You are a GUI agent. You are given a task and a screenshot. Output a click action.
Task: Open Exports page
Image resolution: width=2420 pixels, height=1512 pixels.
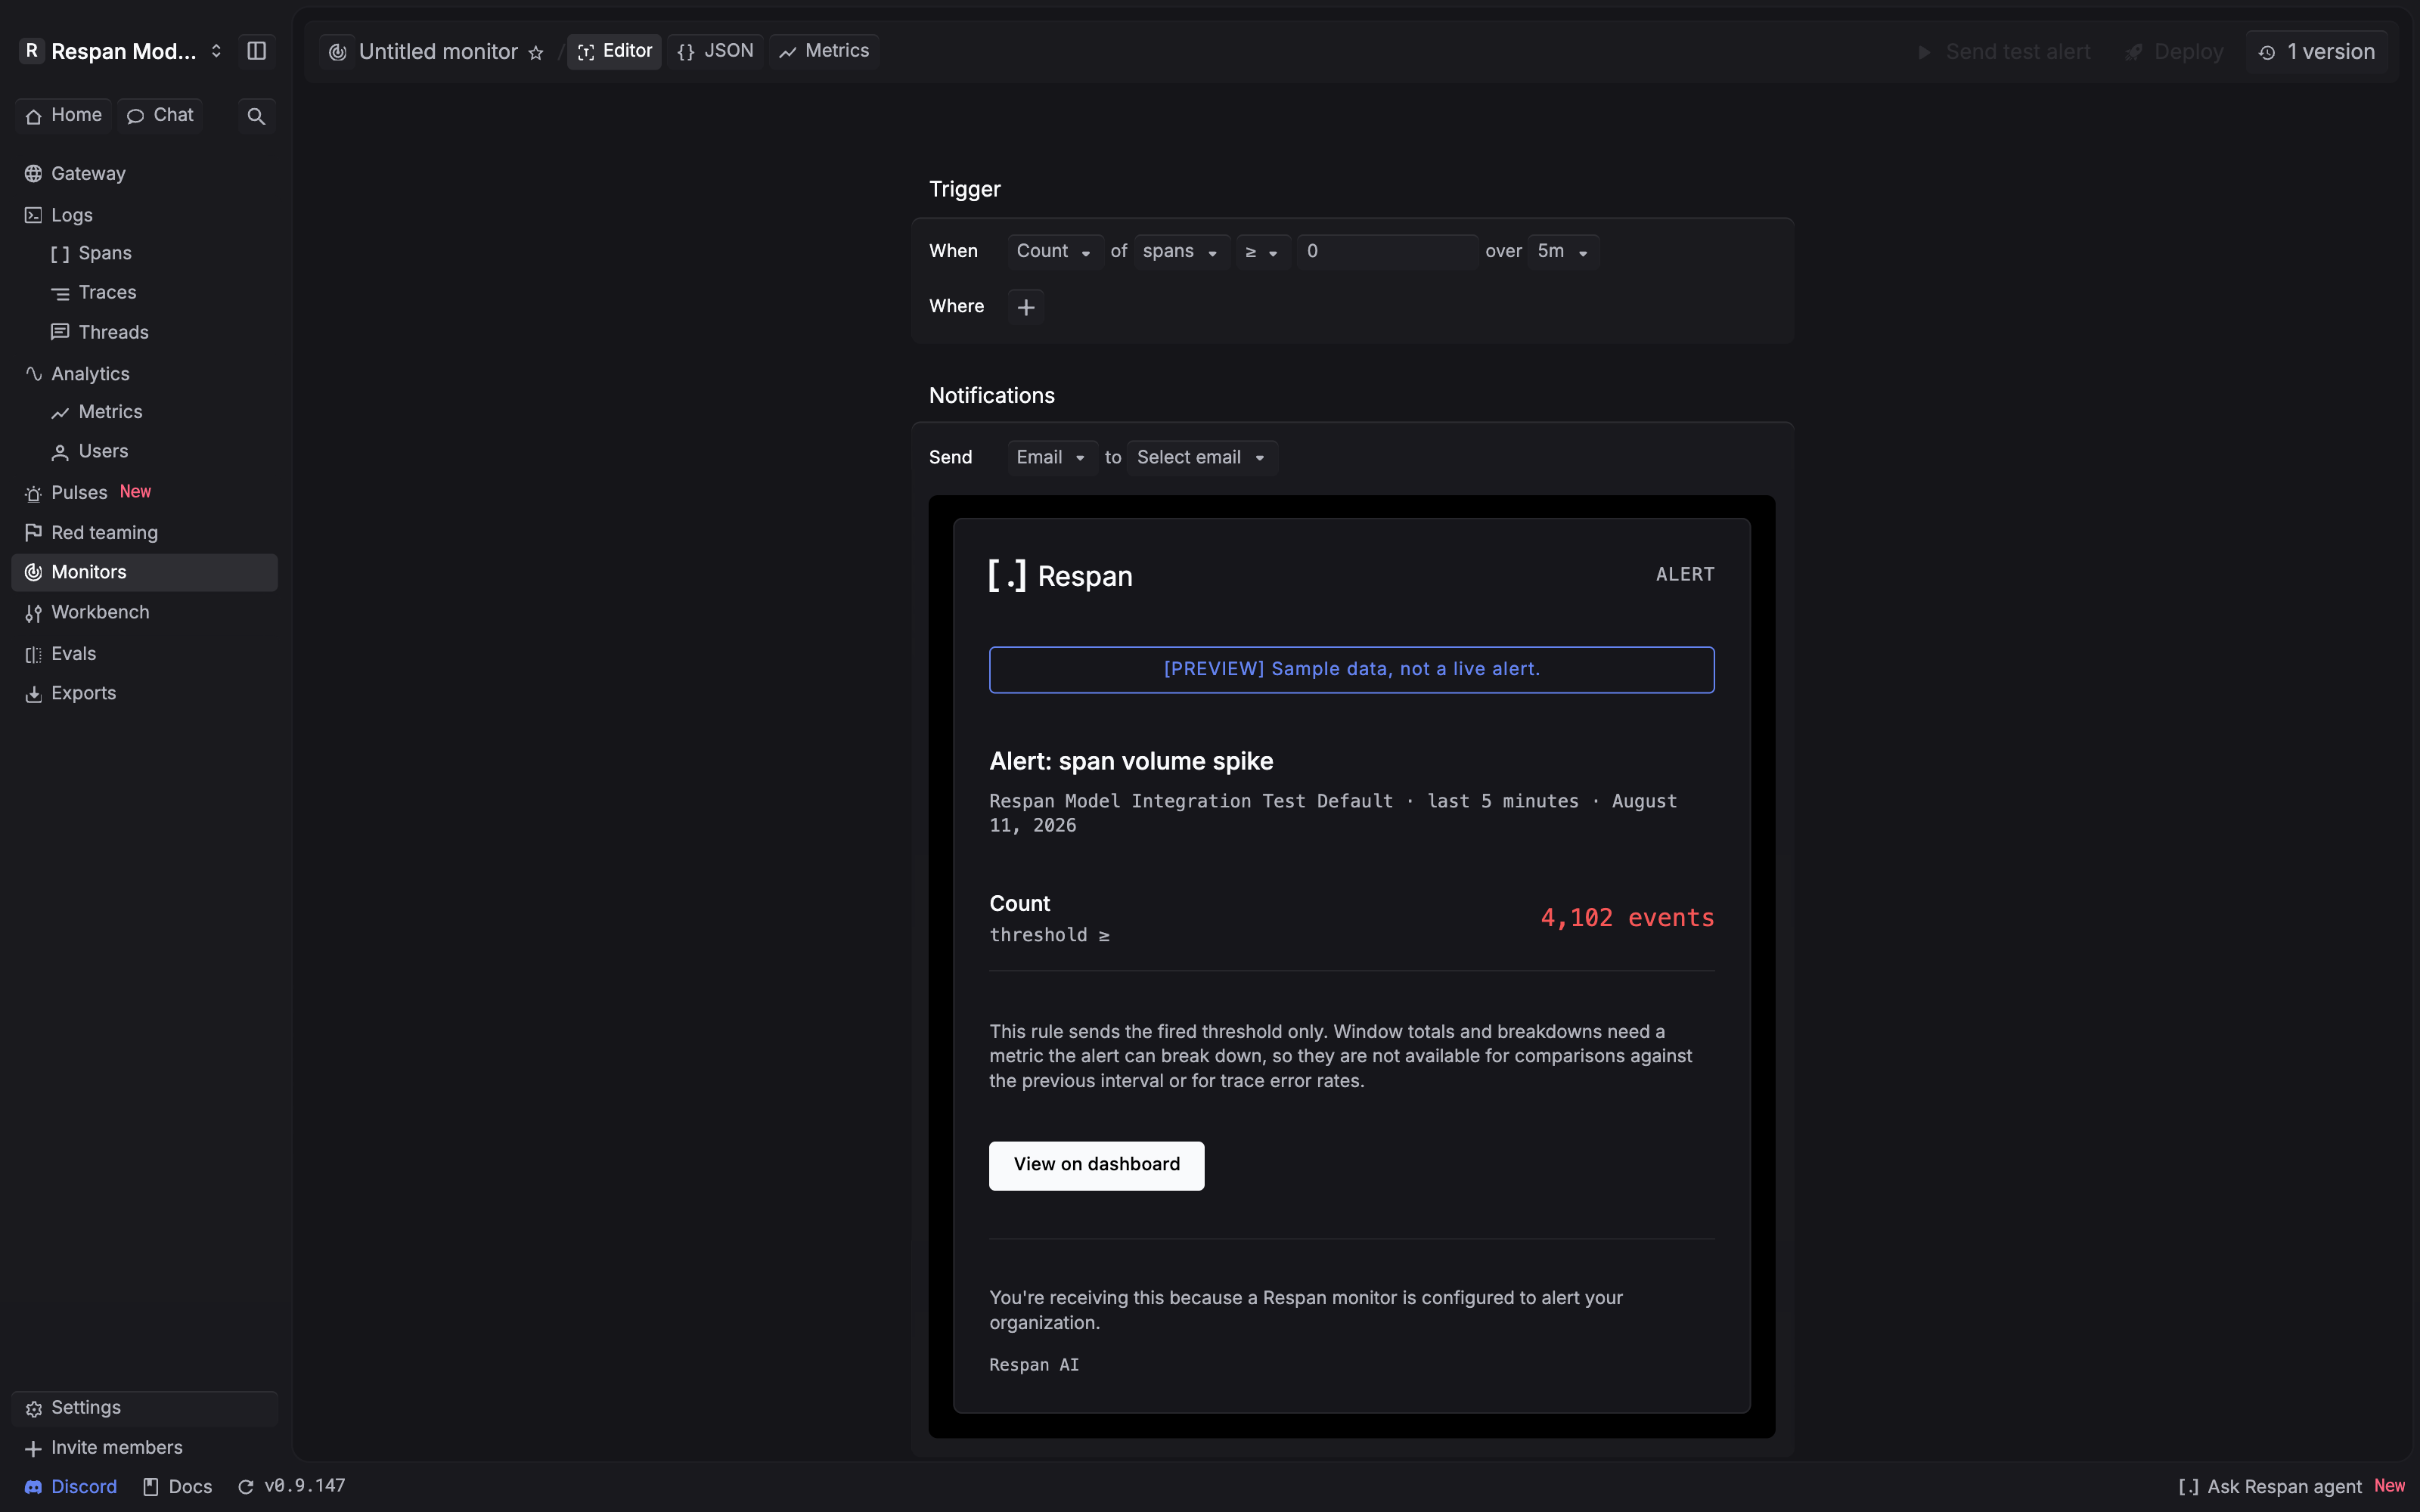coord(145,694)
